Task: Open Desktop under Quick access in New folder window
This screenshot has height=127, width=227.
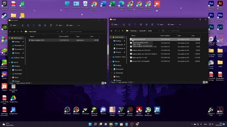Action: pyautogui.click(x=17, y=42)
